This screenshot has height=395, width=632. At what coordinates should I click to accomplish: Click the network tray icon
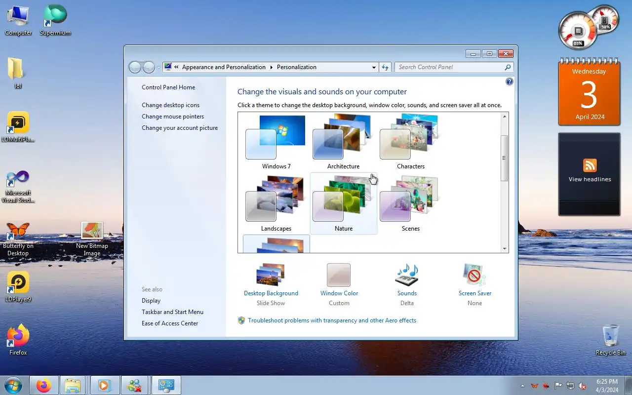coord(570,386)
